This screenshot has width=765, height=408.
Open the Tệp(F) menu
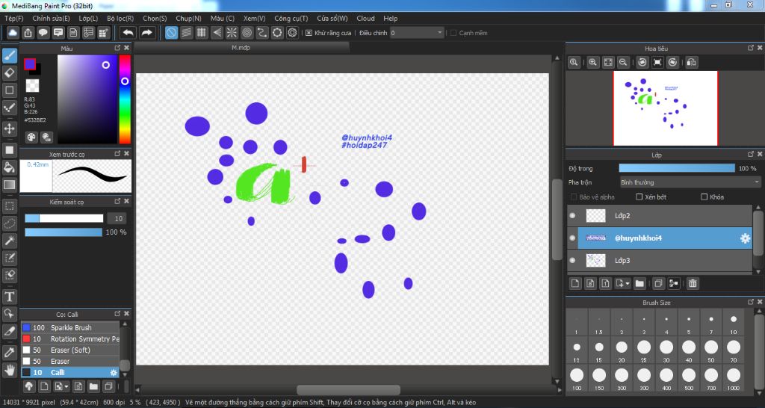click(x=13, y=18)
